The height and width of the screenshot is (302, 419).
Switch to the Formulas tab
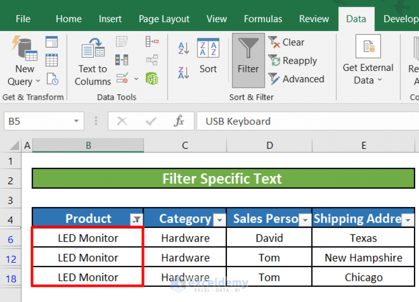pos(263,19)
